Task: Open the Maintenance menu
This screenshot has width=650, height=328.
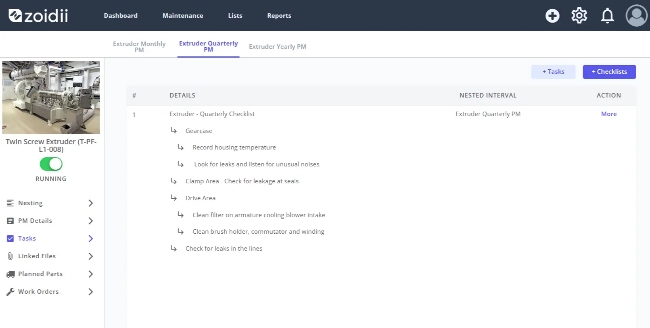Action: [183, 16]
